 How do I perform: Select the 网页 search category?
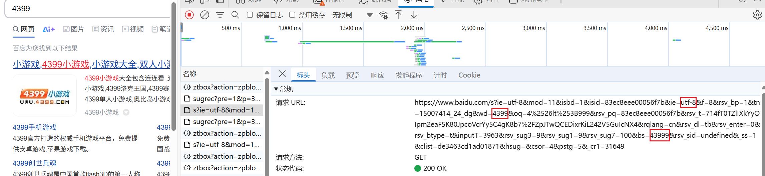(24, 29)
